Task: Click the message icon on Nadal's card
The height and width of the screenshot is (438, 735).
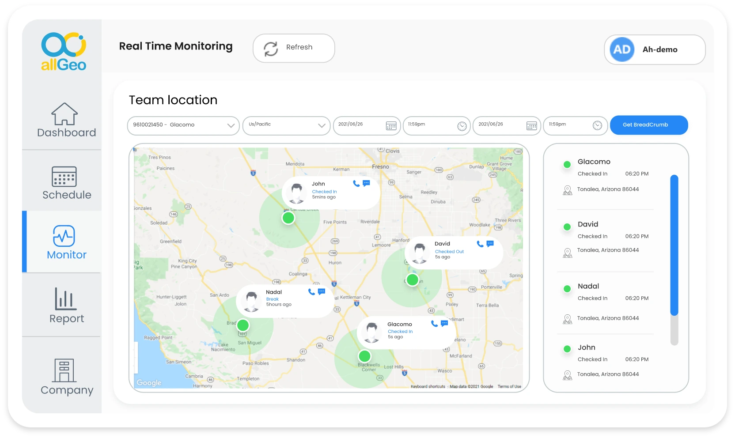Action: coord(321,291)
